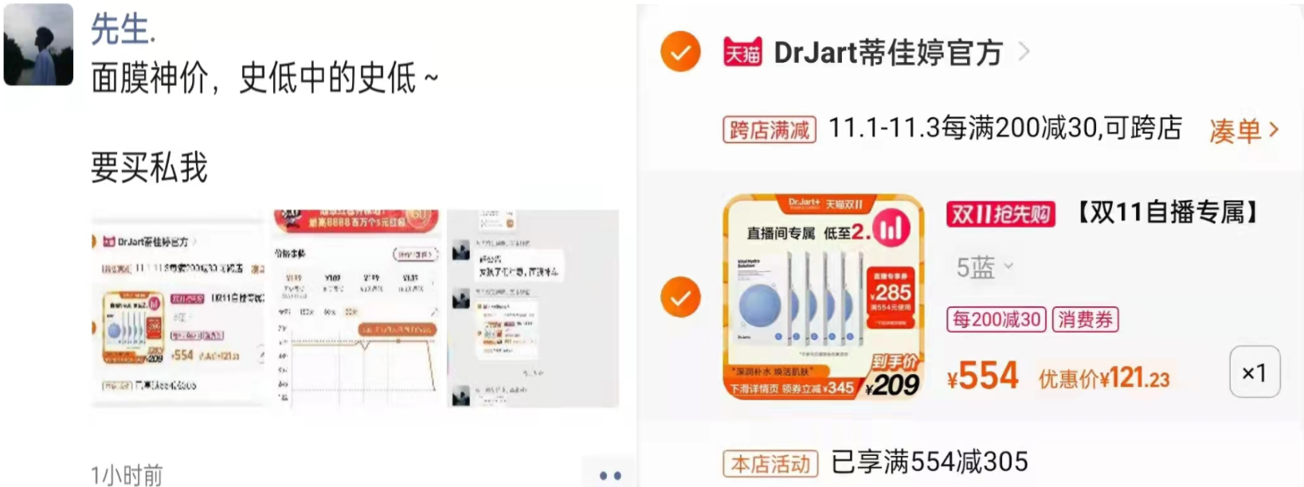Tap the Tmall logo icon
The image size is (1304, 487).
[x=742, y=53]
